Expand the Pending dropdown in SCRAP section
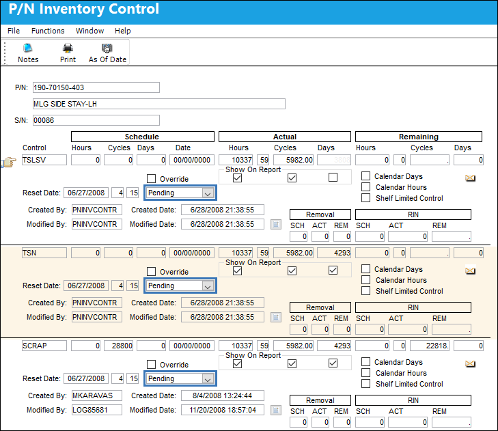 (208, 378)
